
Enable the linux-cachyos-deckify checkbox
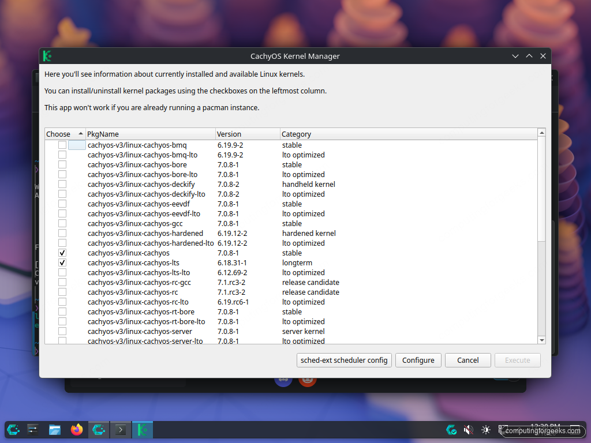pos(62,184)
